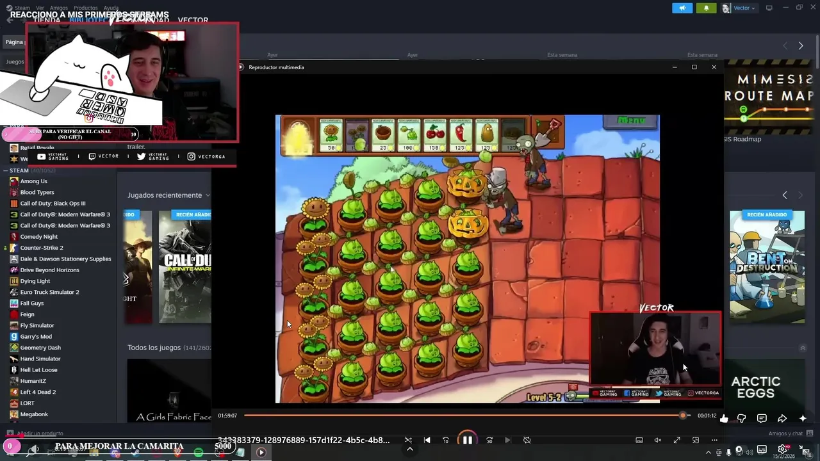Toggle subtitles in the media player
The width and height of the screenshot is (820, 461).
(x=639, y=440)
